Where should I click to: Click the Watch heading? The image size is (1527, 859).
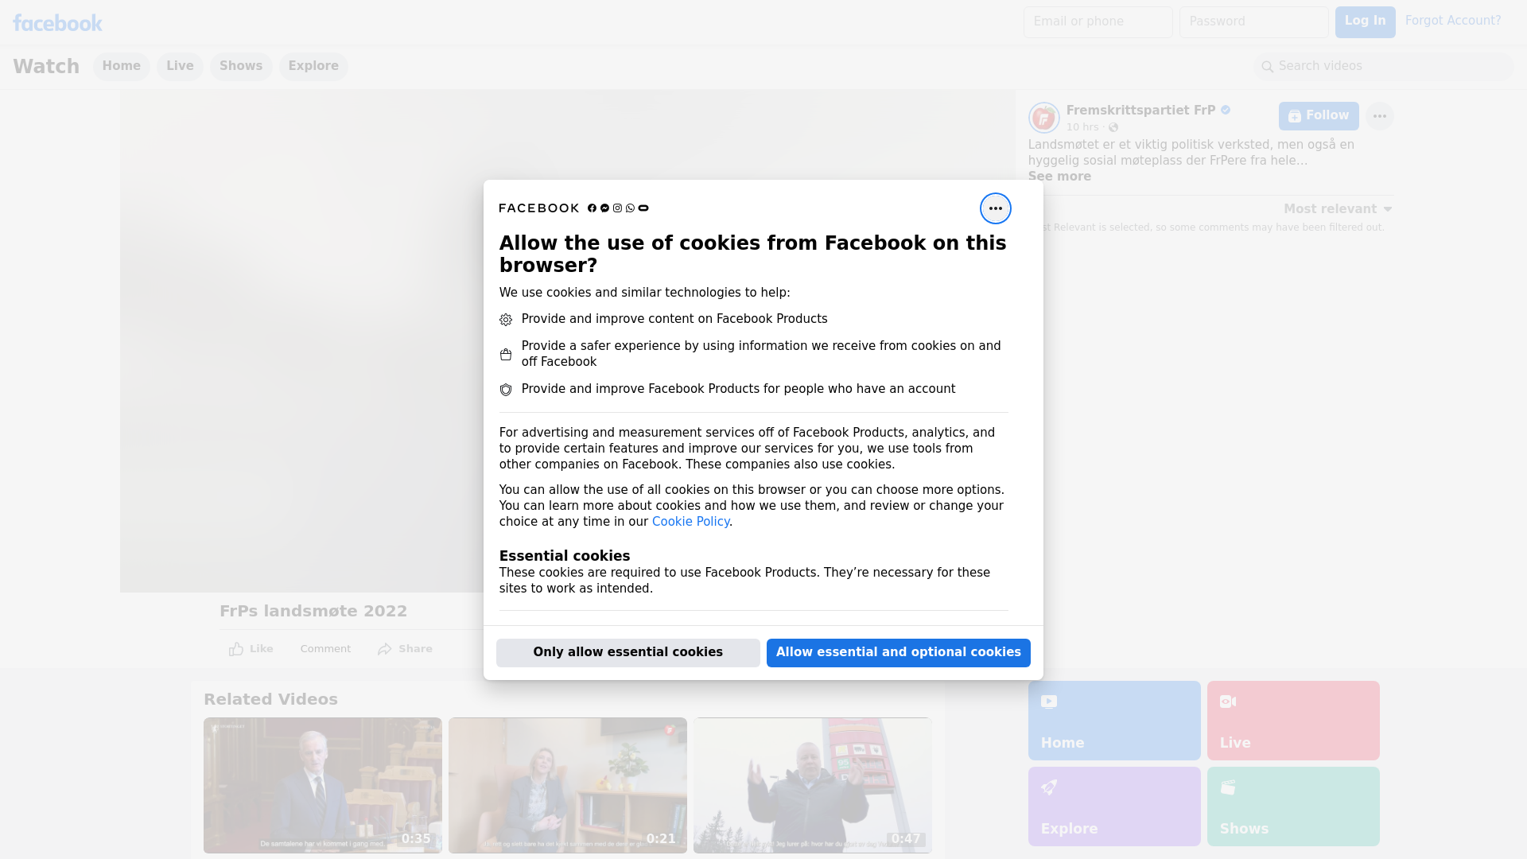[46, 67]
